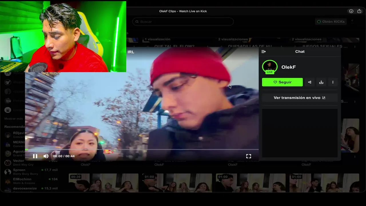Screen dimensions: 366x206
Task: Click Spreen's sidebar avatar
Action: coord(8,172)
